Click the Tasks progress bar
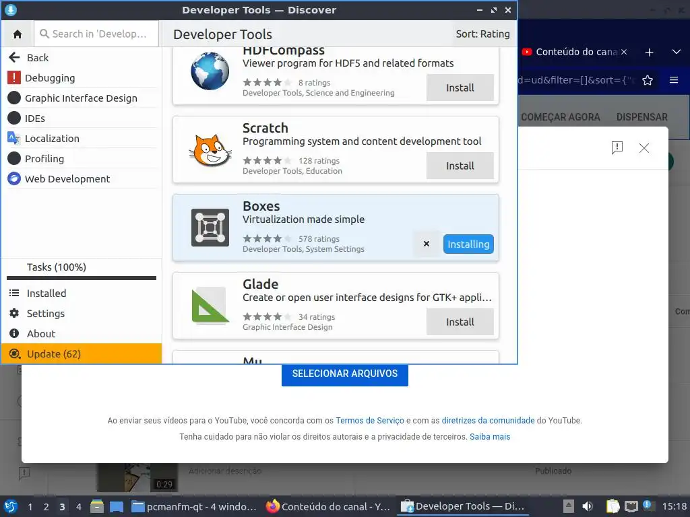The width and height of the screenshot is (690, 517). click(x=82, y=278)
